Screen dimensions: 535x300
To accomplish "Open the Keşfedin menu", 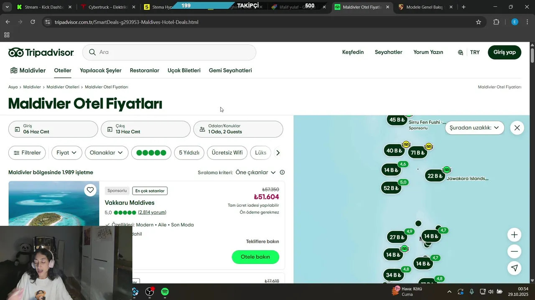I will pos(353,52).
